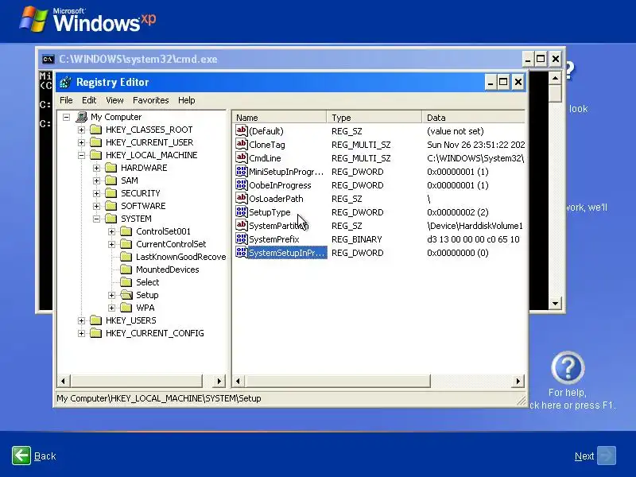Click the My Computer icon in tree
636x477 pixels.
click(x=82, y=117)
